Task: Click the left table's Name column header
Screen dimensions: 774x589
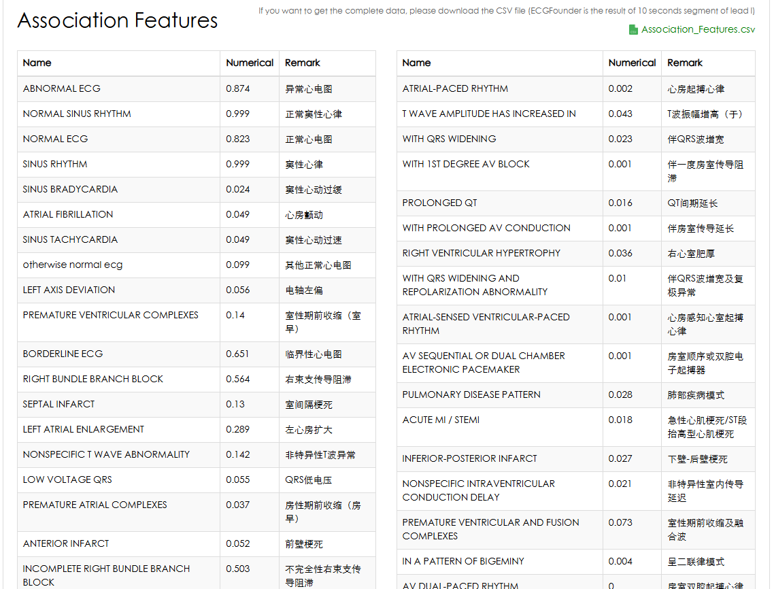Action: [x=37, y=63]
